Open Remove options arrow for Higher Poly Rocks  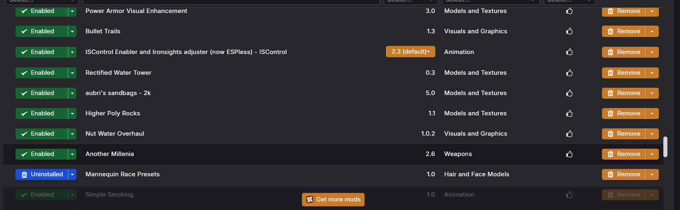pos(652,113)
